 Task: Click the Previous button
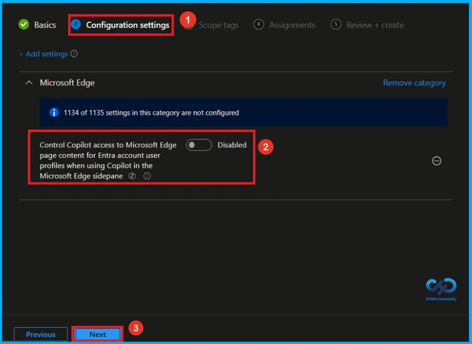41,334
